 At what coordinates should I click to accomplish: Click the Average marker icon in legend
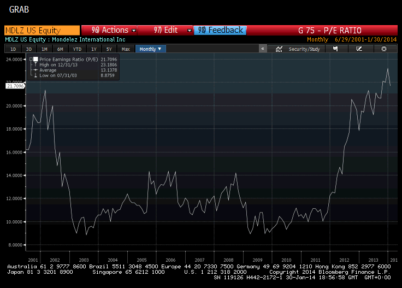[x=36, y=70]
